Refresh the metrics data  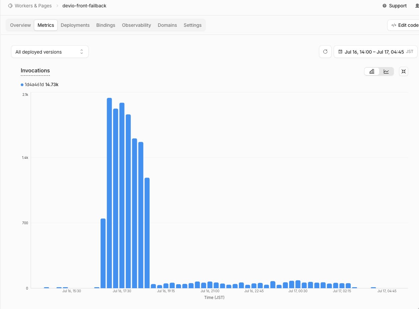coord(325,52)
